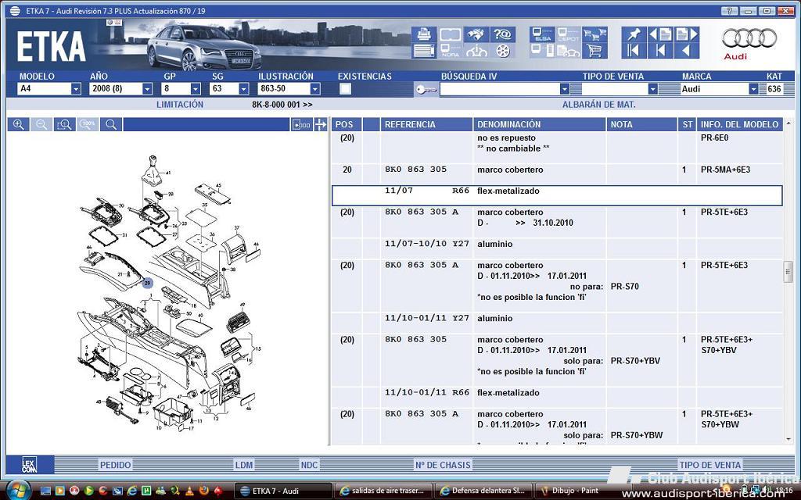Screen dimensions: 801x500
Task: Click the ELSA workstation icon
Action: coord(541,34)
